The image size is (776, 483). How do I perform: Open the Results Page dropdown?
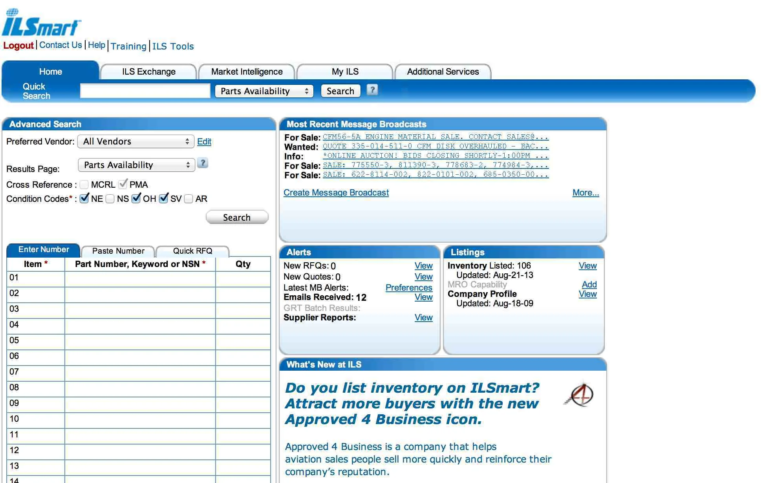point(136,165)
